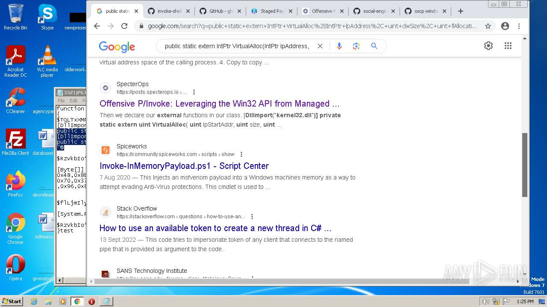Open a new tab with the plus button
Viewport: 547px width, 307px height.
point(460,11)
